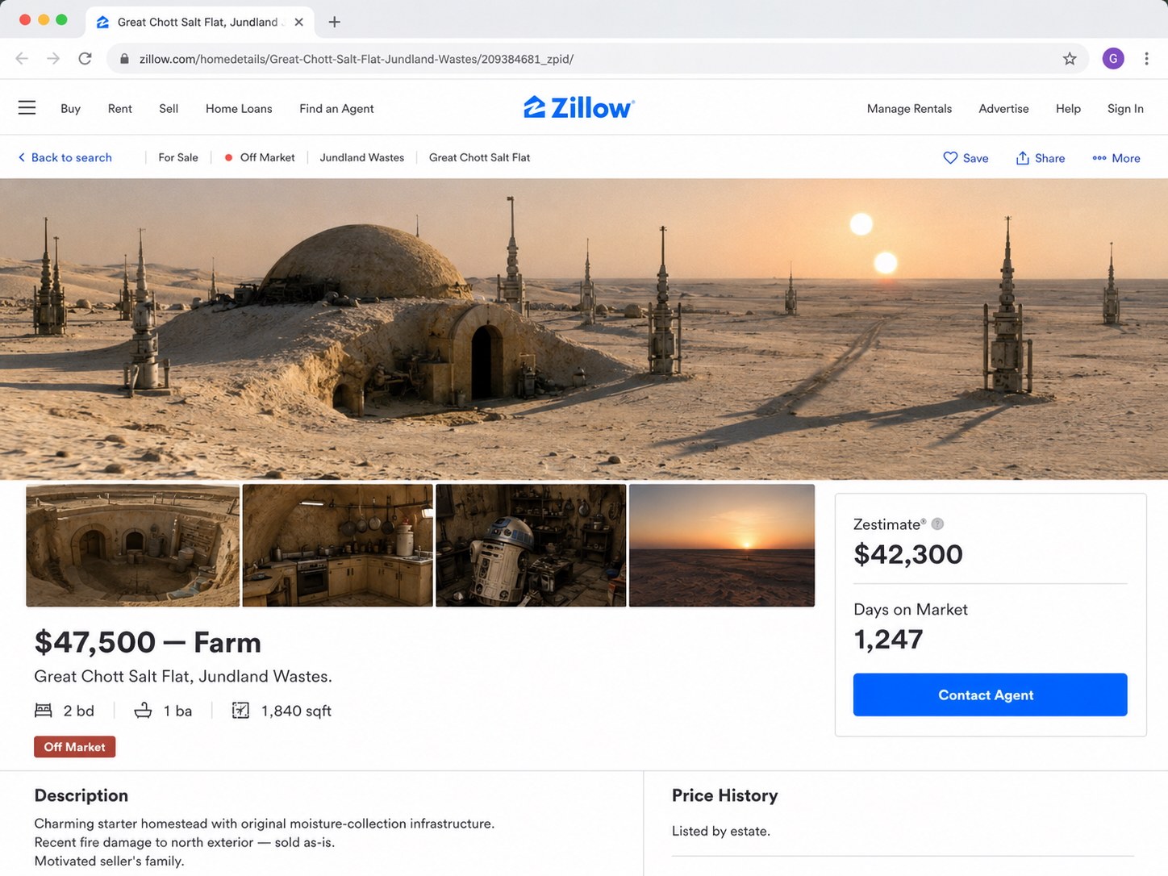Click the Save heart icon
1168x876 pixels.
tap(950, 157)
